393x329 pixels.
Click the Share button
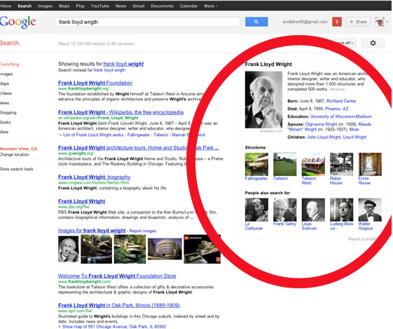coord(358,22)
